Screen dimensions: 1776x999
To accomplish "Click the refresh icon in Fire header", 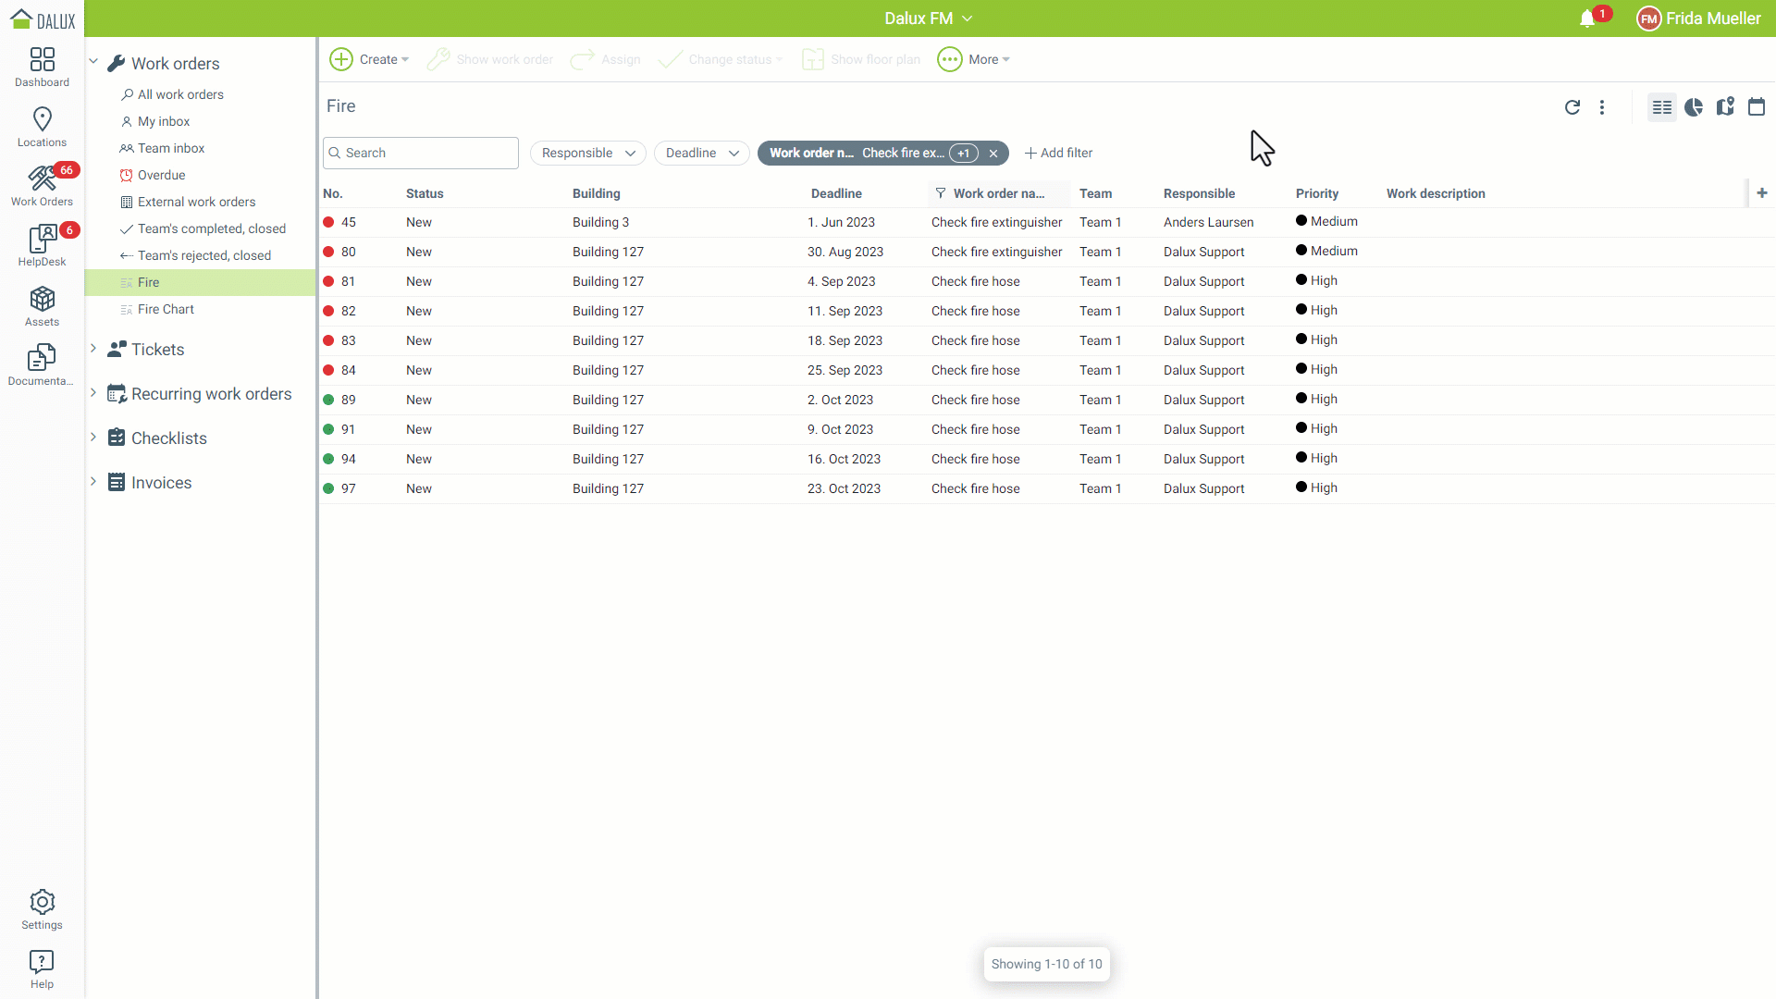I will (1572, 107).
